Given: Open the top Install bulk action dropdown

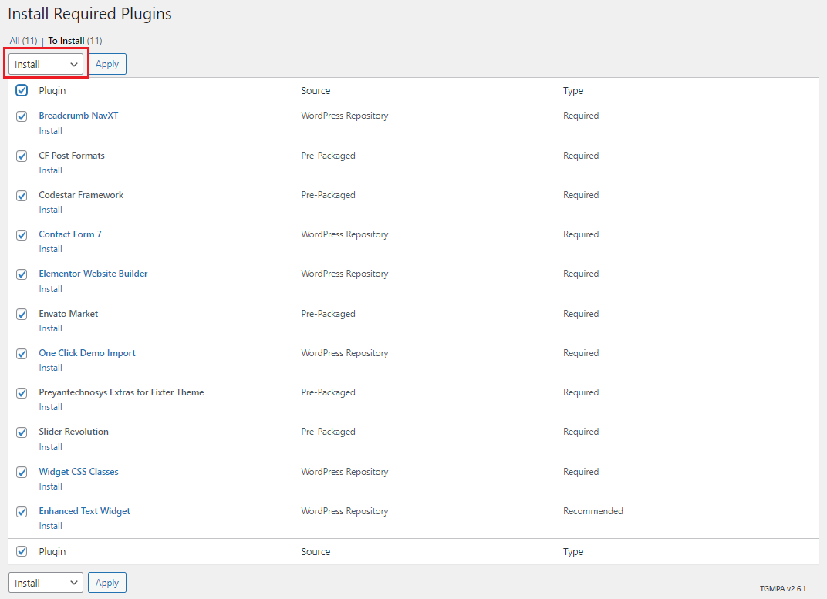Looking at the screenshot, I should point(46,64).
